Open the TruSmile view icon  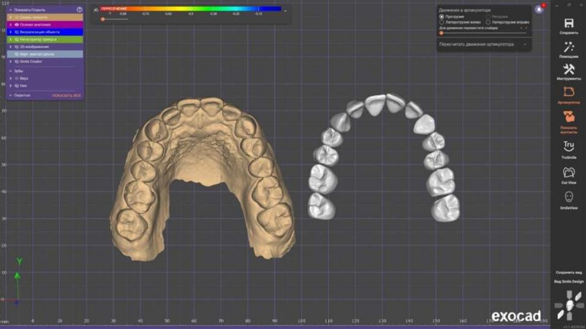[x=569, y=145]
